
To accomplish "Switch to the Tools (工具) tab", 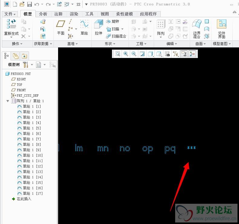I will point(89,14).
